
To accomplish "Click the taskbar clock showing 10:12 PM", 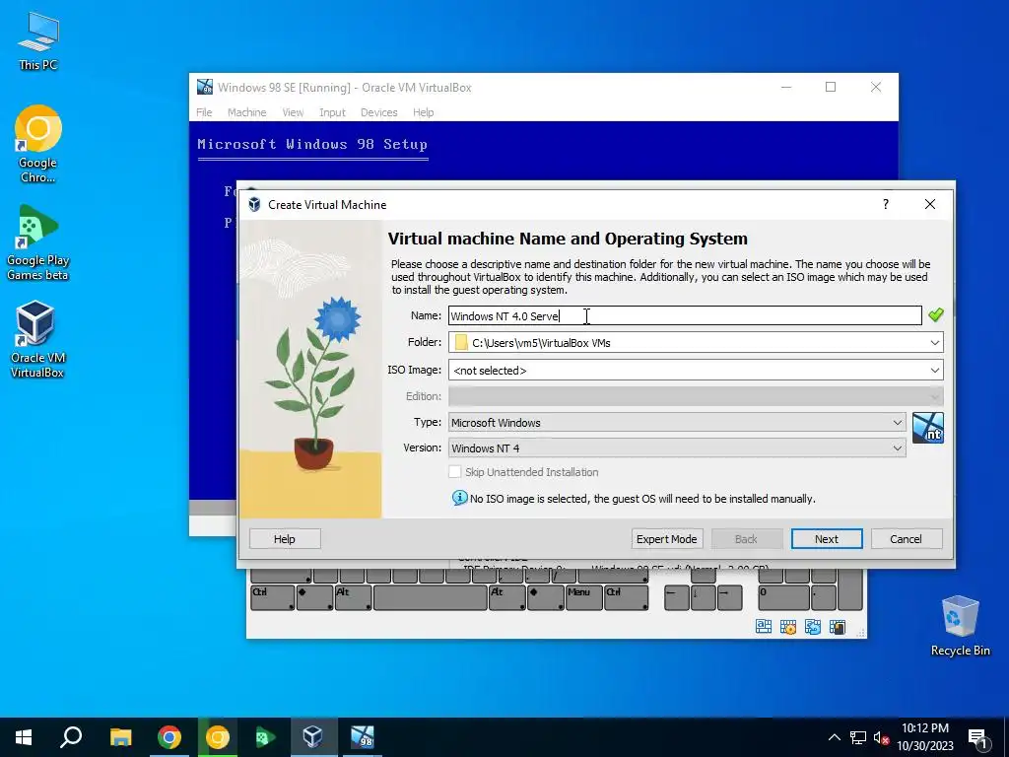I will pos(924,737).
